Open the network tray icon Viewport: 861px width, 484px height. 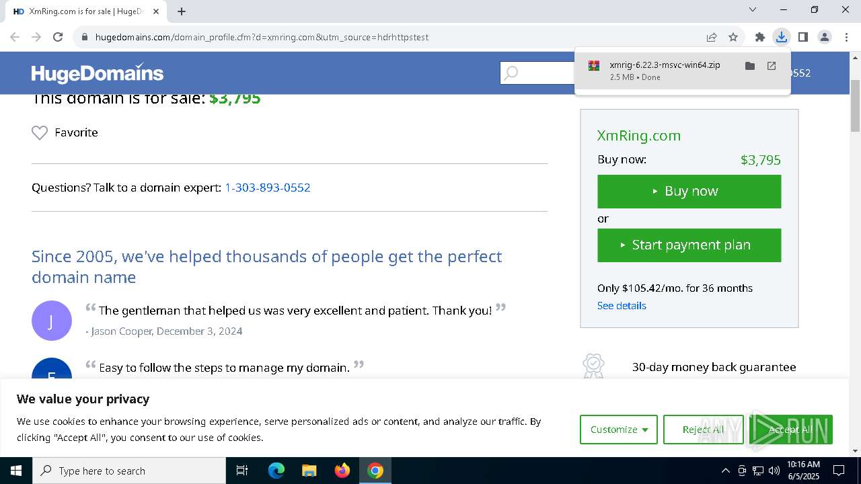coord(758,471)
